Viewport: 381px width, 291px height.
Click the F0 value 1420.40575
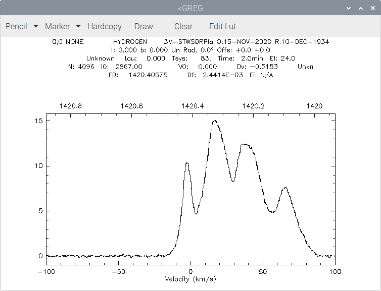[148, 75]
